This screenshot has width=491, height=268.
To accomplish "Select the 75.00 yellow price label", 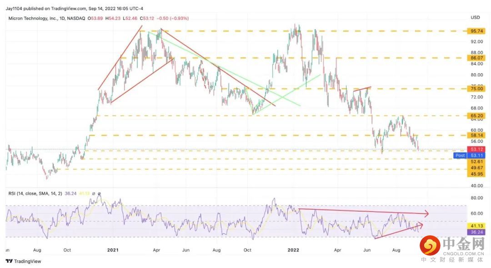I will (476, 89).
